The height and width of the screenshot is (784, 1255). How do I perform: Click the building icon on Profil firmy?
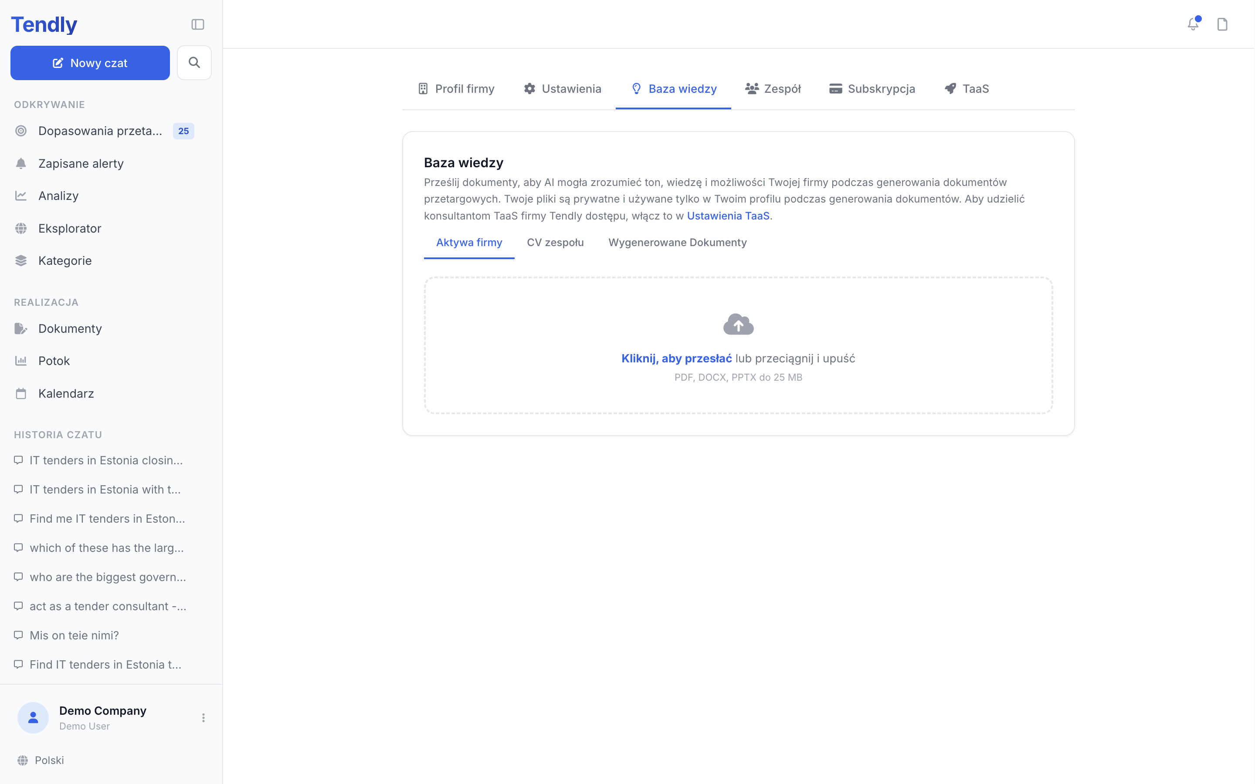click(x=423, y=89)
